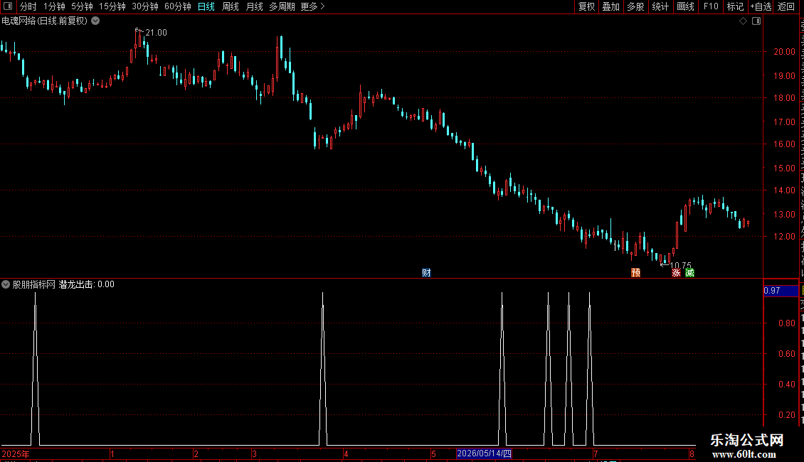The height and width of the screenshot is (462, 804).
Task: Expand the 更多 periods menu
Action: (x=312, y=6)
